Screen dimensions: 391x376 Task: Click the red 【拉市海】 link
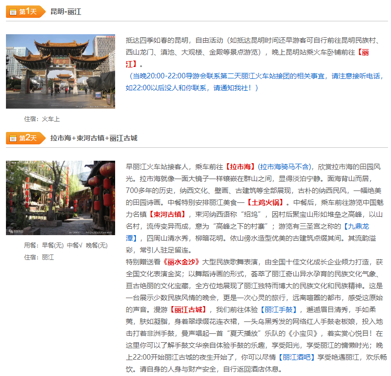[x=240, y=167]
